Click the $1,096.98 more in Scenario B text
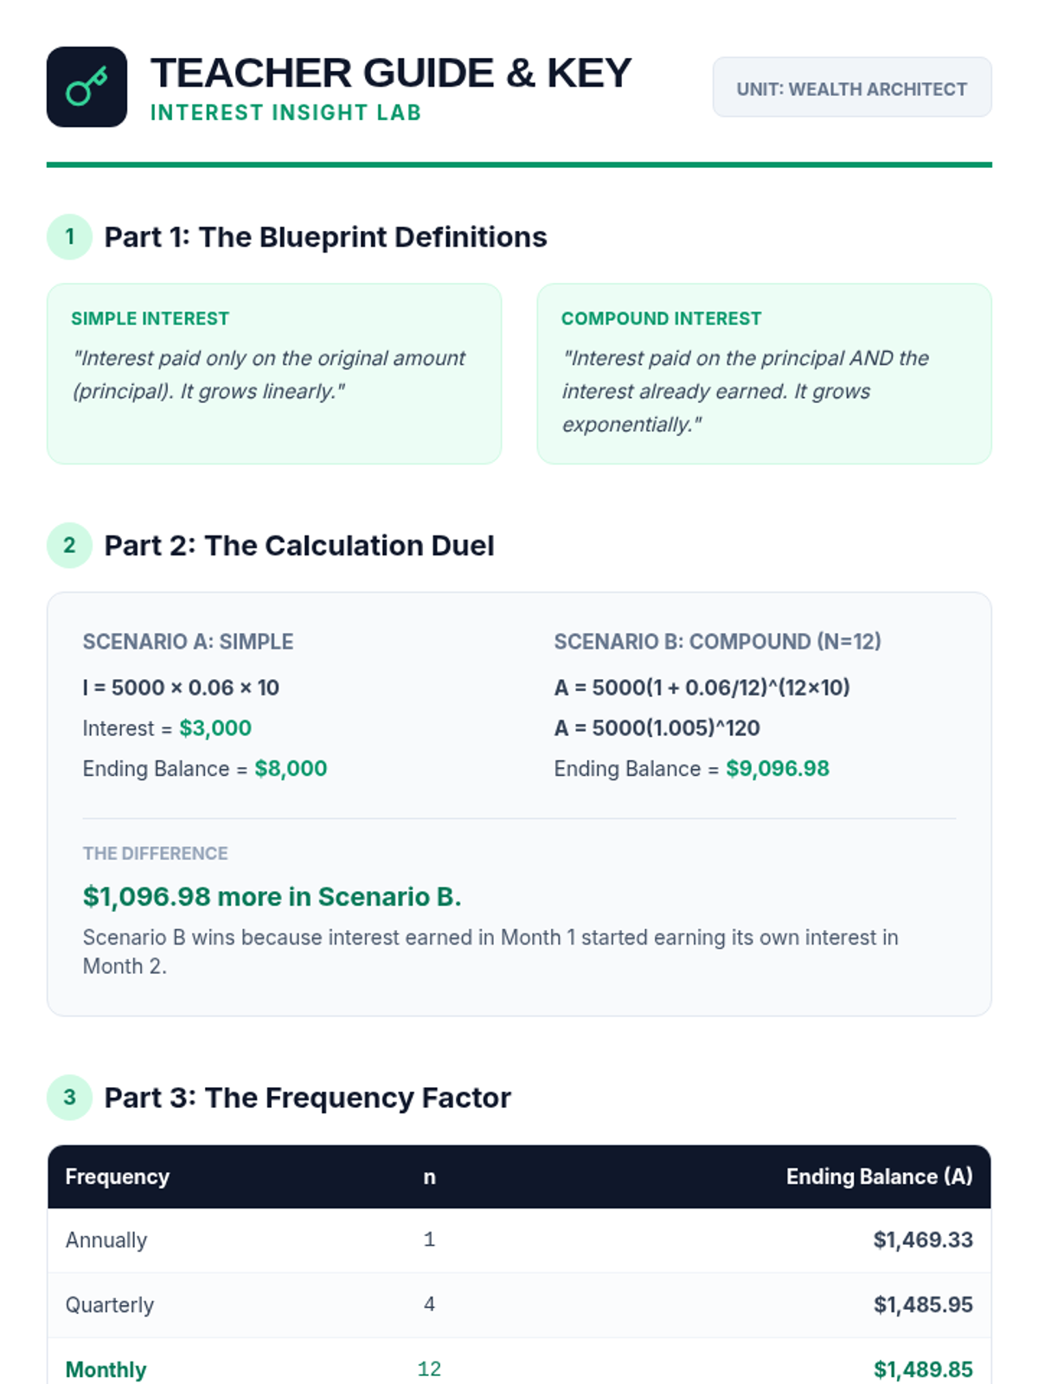Viewport: 1038px width, 1384px height. coord(272,896)
